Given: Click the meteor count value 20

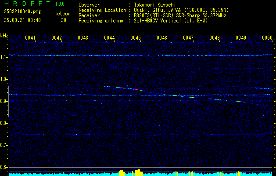Looking at the screenshot, I should (x=64, y=20).
